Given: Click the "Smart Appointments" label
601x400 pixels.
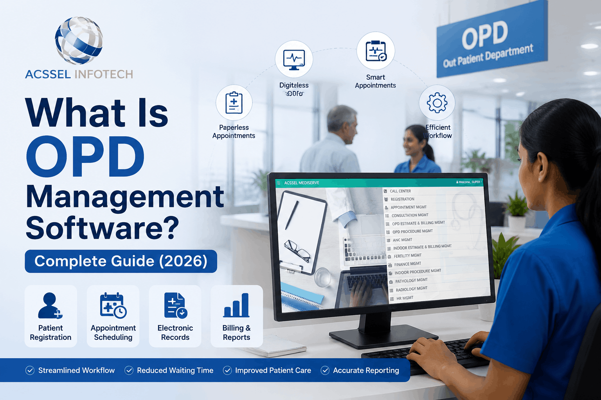Looking at the screenshot, I should pyautogui.click(x=376, y=81).
